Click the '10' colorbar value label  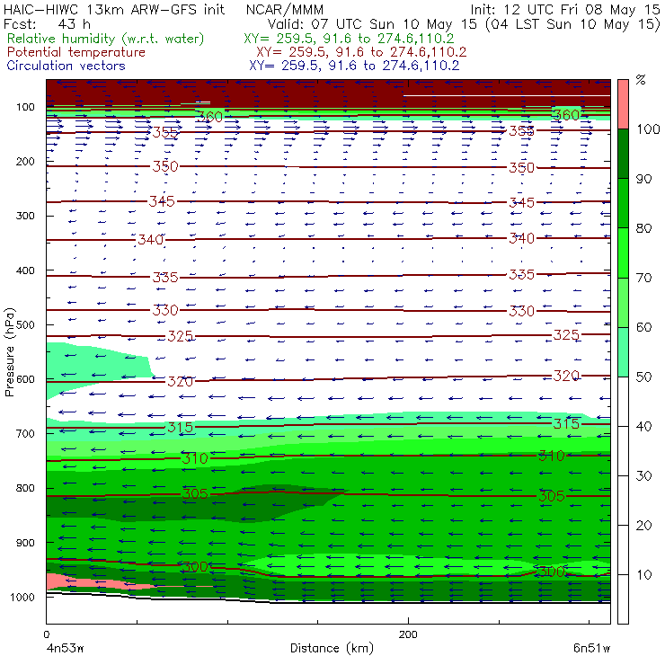(x=643, y=574)
